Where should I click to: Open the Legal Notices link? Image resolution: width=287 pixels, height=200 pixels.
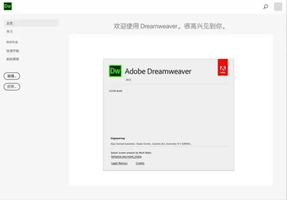[120, 163]
